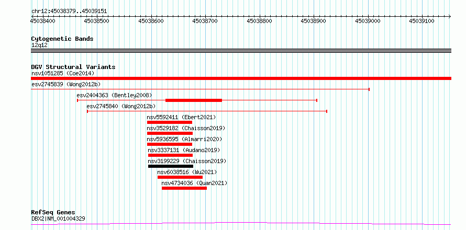Click ruler position 45038600
Viewport: 466px width, 230px height.
pyautogui.click(x=151, y=21)
